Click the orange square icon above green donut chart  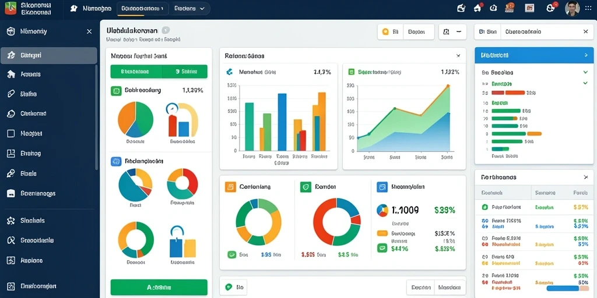(230, 187)
